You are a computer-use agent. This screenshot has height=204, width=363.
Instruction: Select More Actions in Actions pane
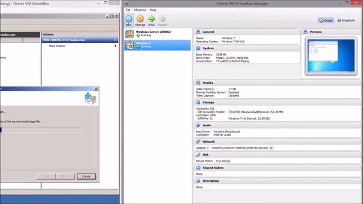[57, 46]
